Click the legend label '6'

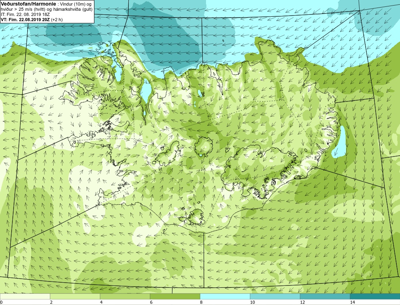[151, 302]
